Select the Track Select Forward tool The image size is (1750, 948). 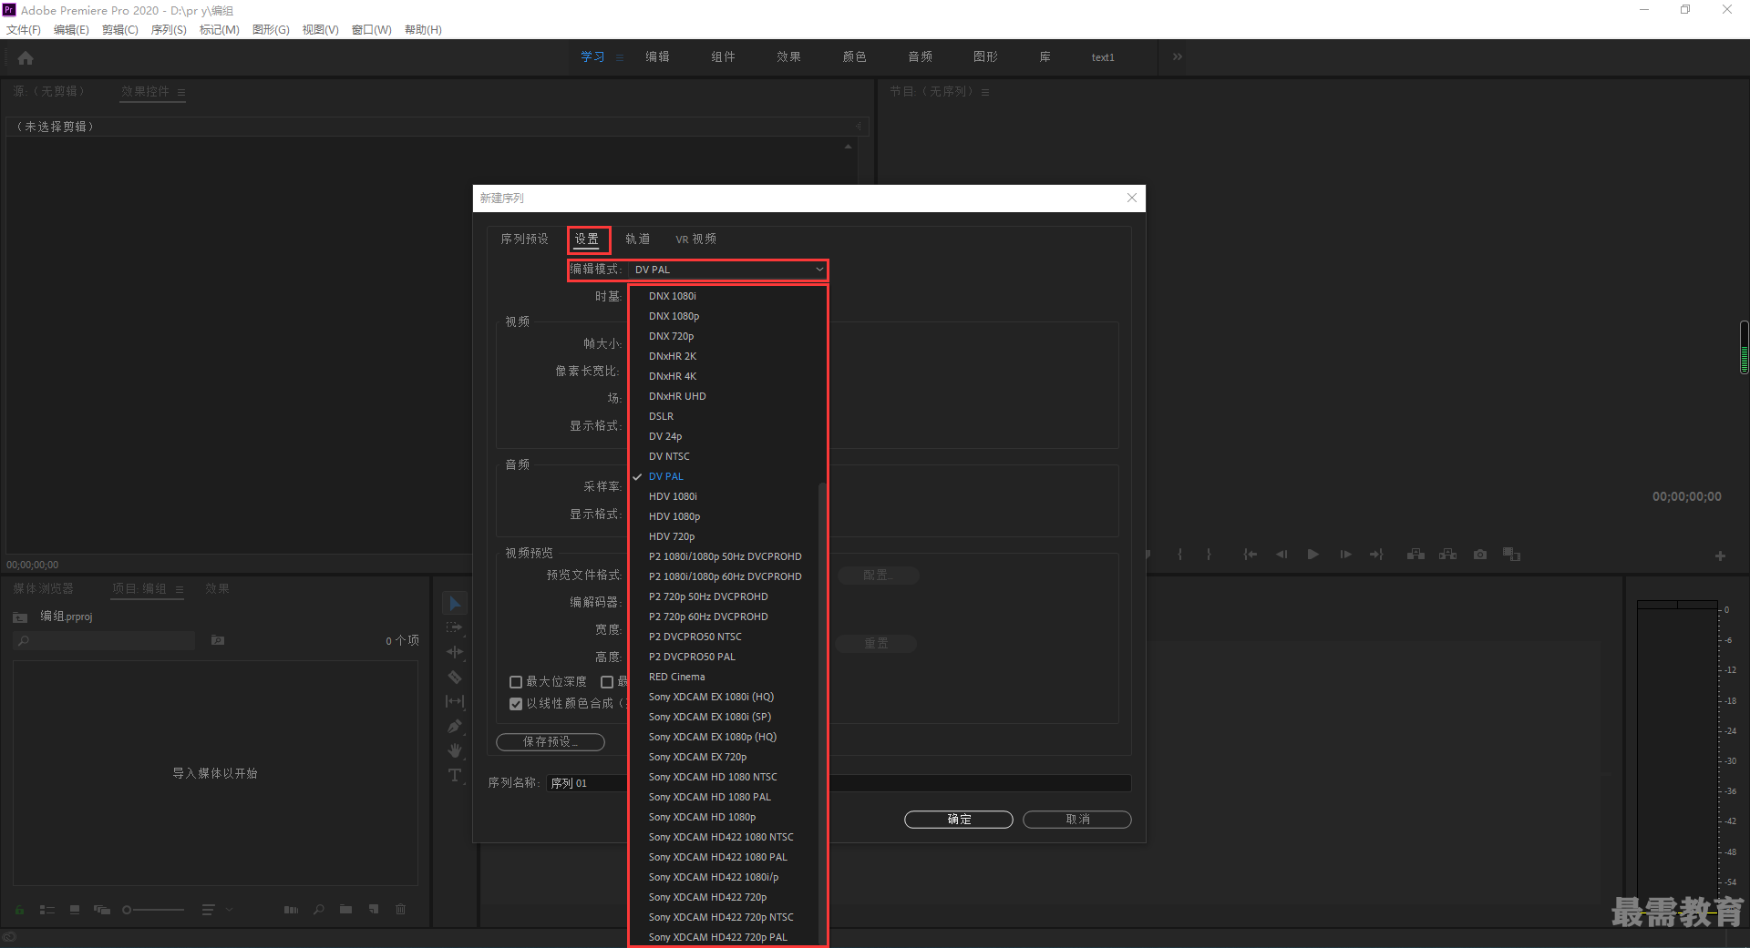pyautogui.click(x=455, y=627)
